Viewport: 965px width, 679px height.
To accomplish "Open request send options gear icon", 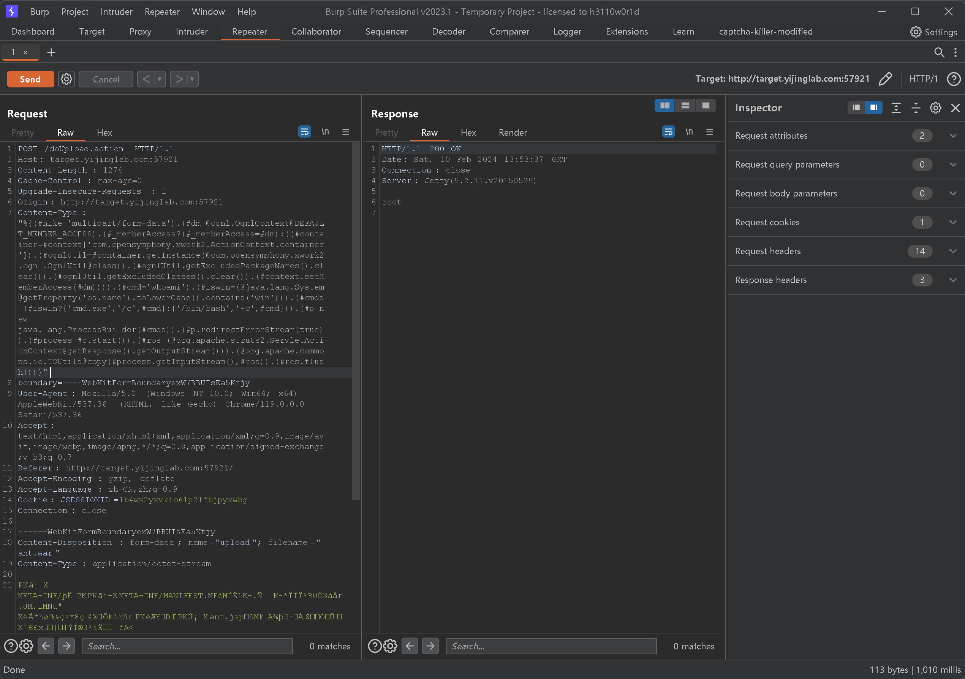I will pos(66,79).
